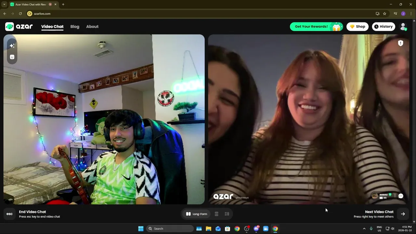416x234 pixels.
Task: Open OBS Studio from taskbar
Action: click(x=247, y=229)
